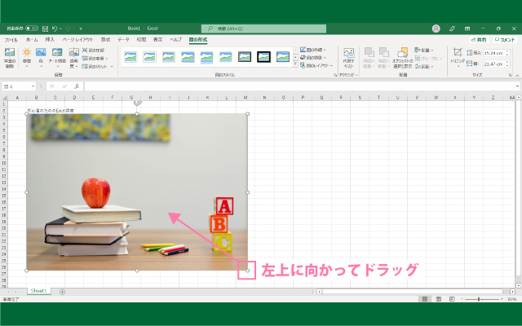522x326 pixels.
Task: Click the zoom slider handle in status bar
Action: tap(479, 299)
